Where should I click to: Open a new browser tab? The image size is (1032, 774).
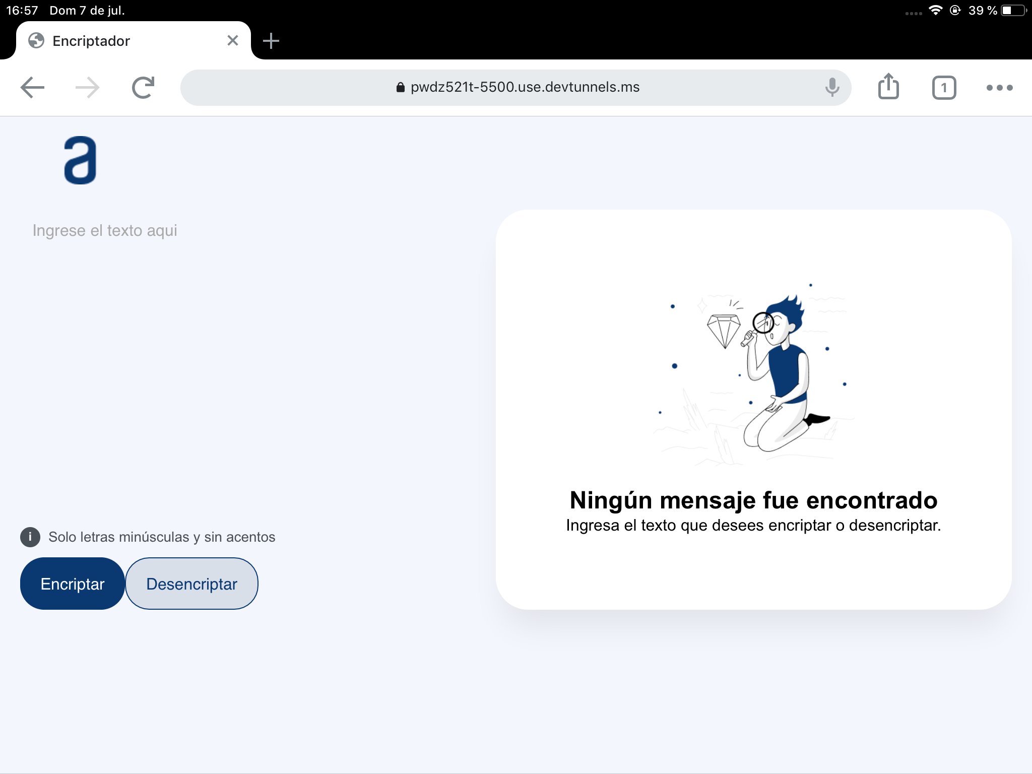tap(271, 41)
